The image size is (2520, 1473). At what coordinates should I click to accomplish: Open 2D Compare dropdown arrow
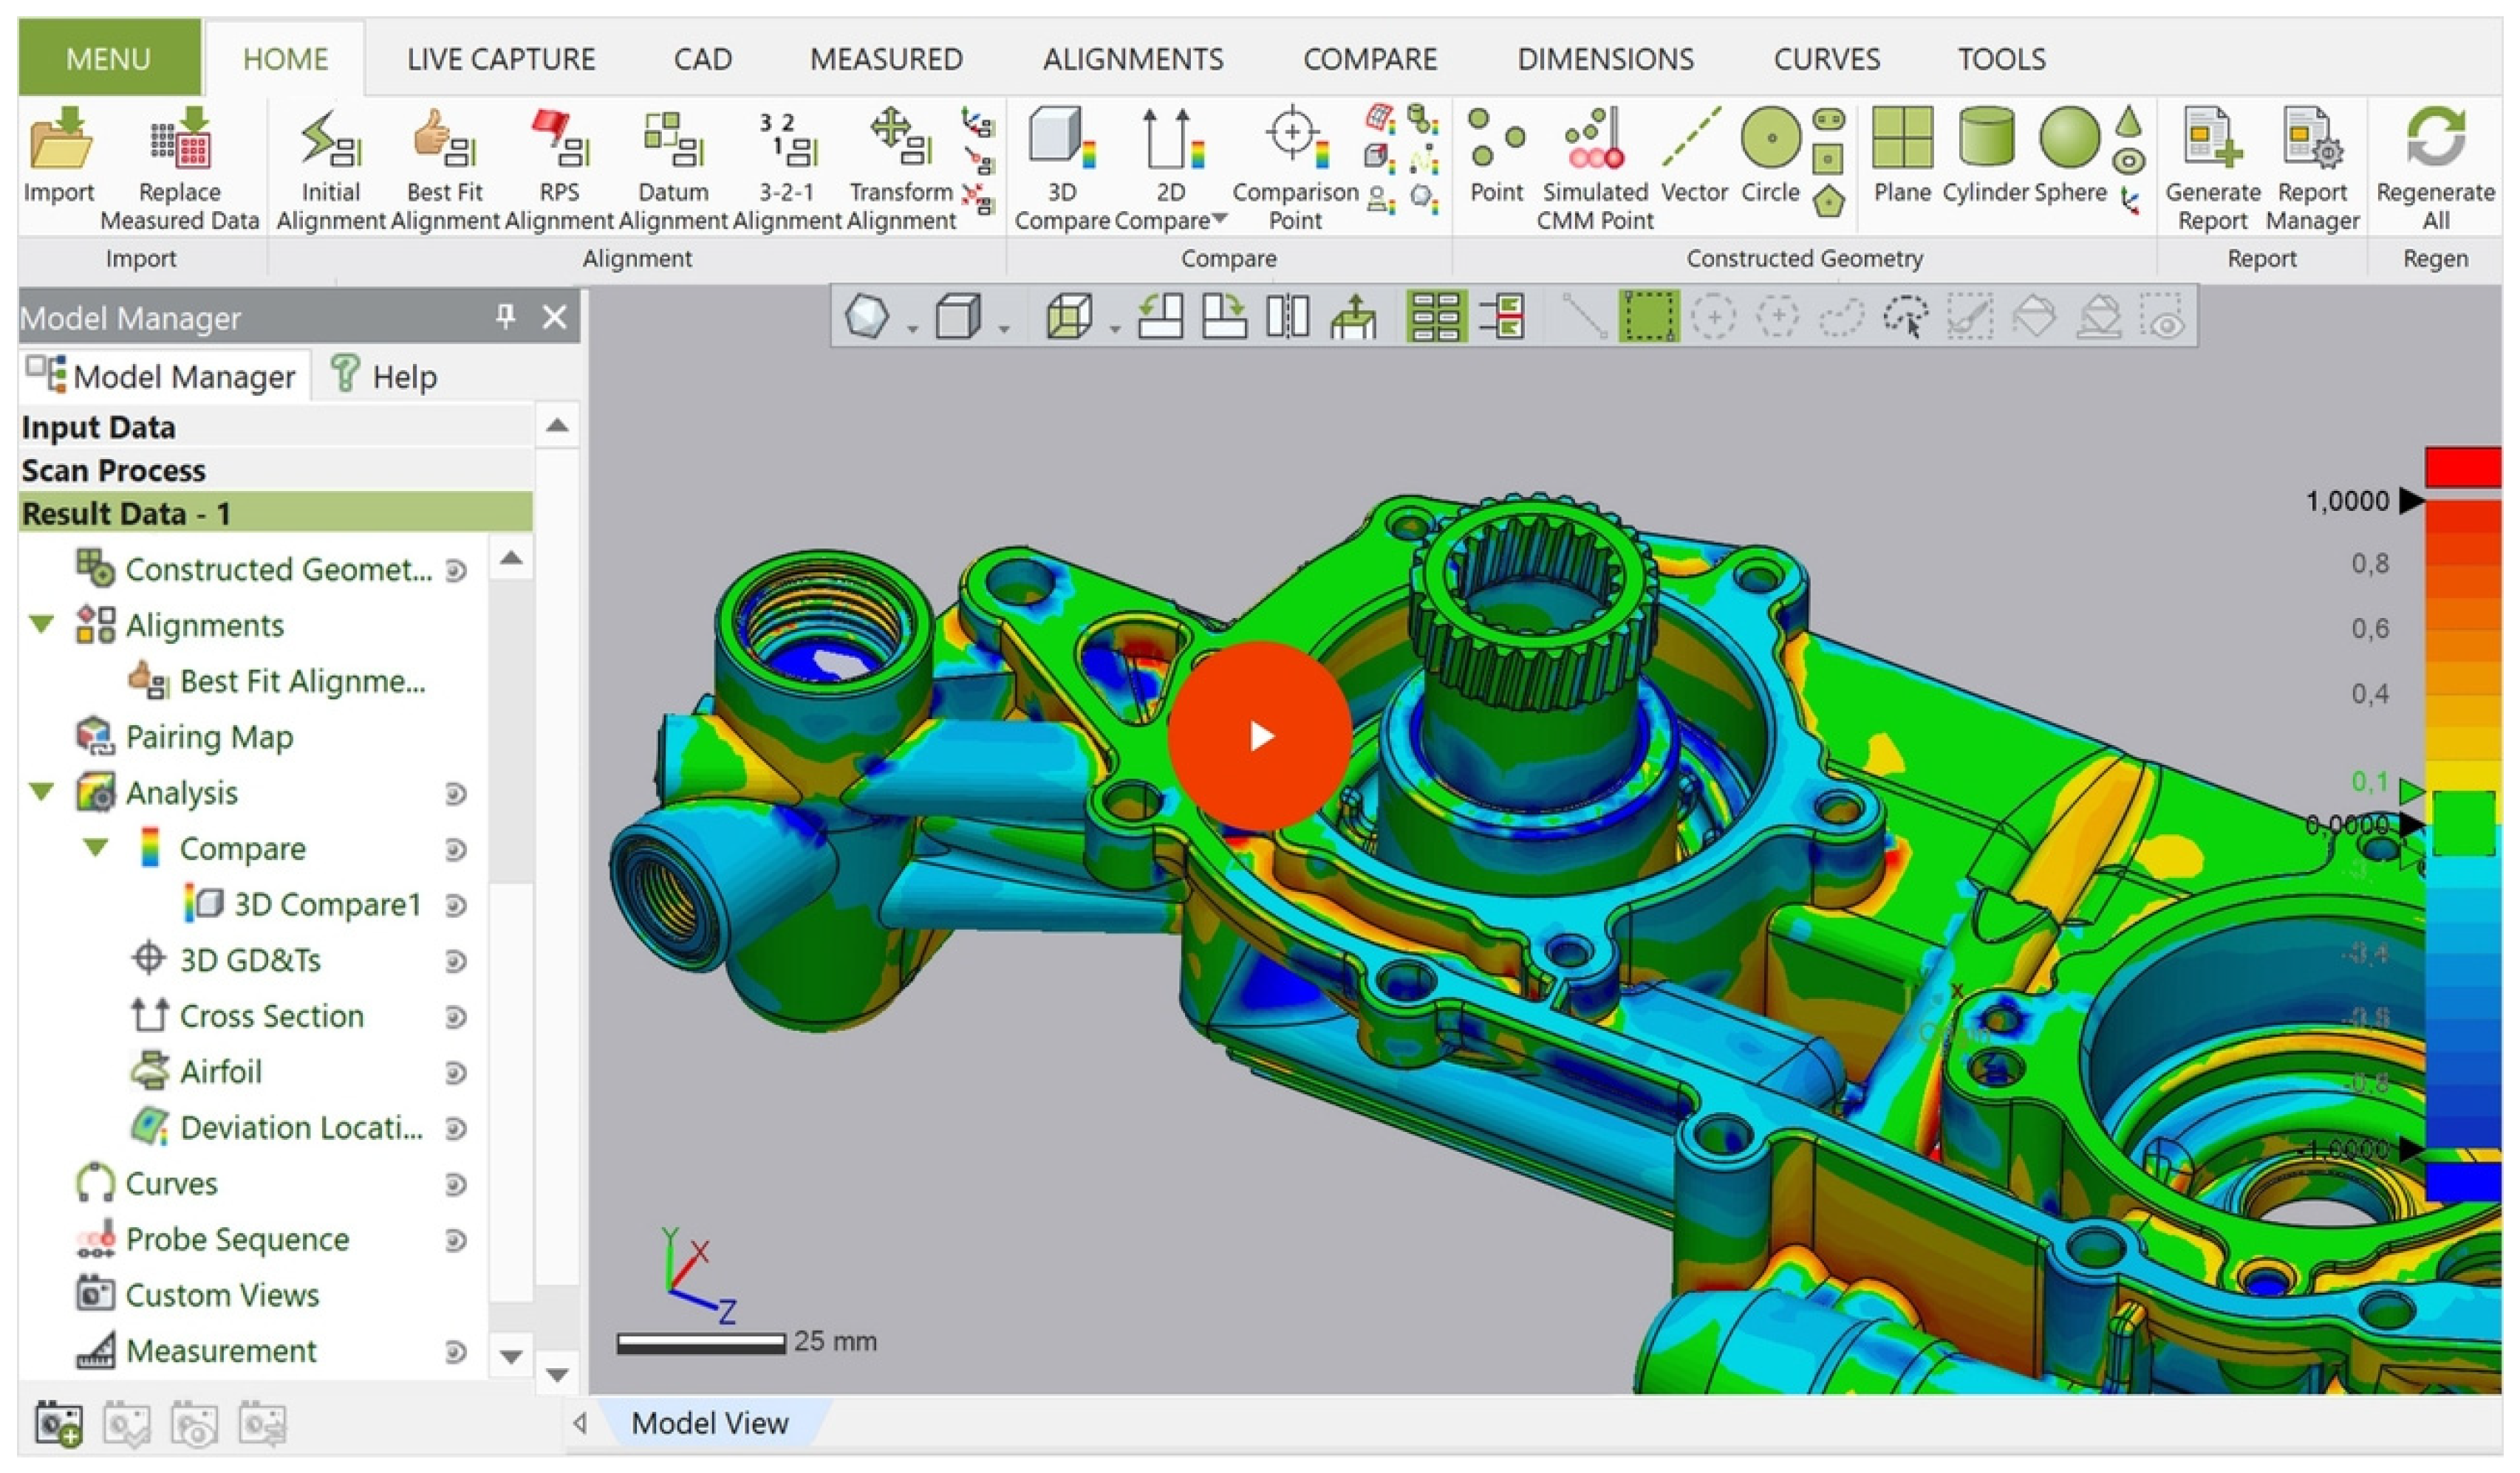1219,218
